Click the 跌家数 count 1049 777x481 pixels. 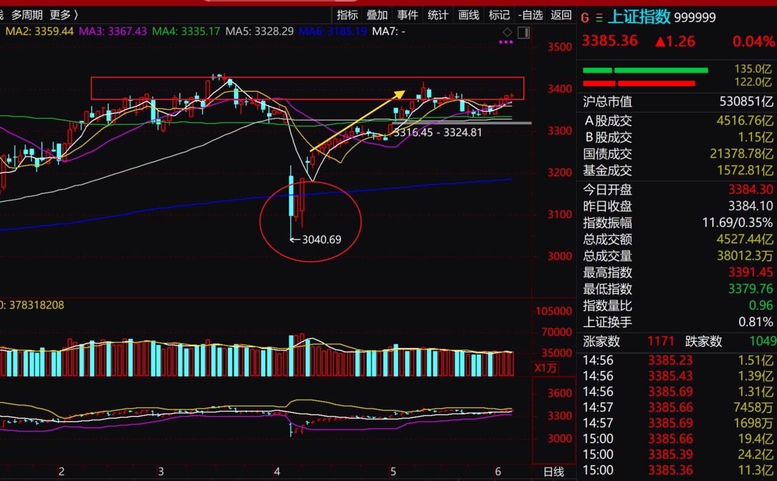(763, 341)
